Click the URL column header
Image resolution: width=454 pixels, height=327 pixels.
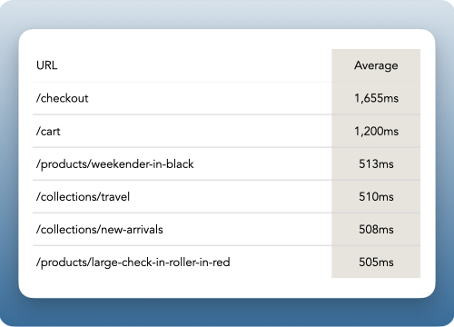(46, 65)
